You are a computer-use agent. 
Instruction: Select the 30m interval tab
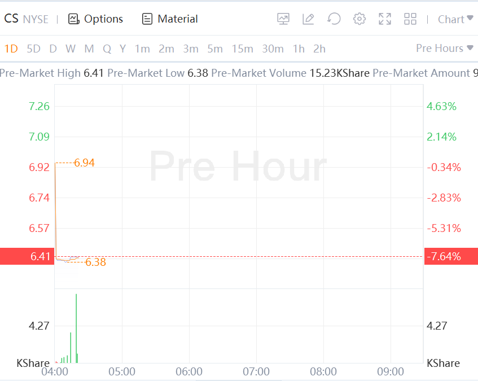(x=273, y=49)
